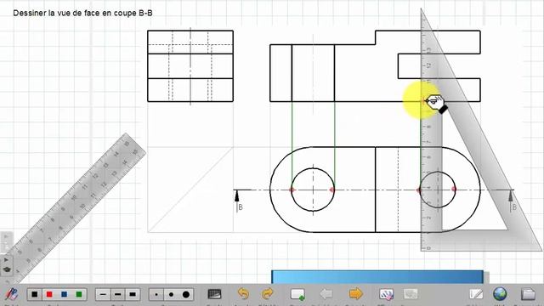Select the large eraser dot size
This screenshot has height=306, width=544.
click(186, 295)
